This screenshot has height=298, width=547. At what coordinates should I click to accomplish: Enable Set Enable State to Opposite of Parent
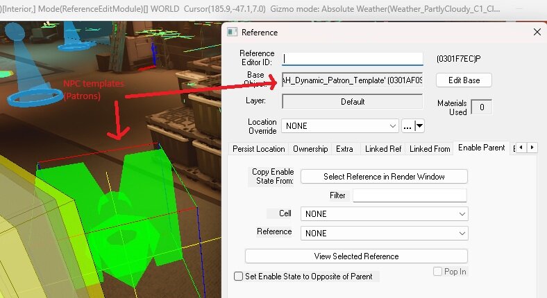point(239,277)
